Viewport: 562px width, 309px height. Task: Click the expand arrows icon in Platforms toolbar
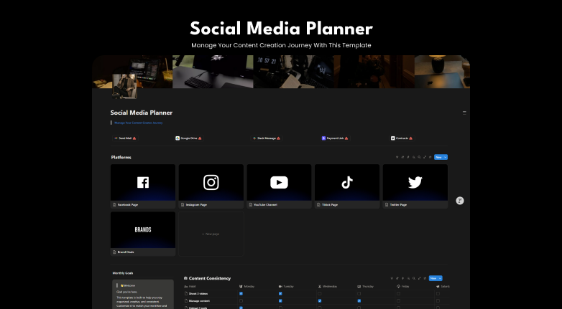(x=425, y=157)
